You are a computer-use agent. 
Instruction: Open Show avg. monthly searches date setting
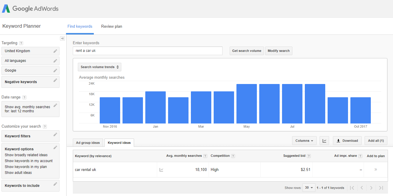pos(30,109)
